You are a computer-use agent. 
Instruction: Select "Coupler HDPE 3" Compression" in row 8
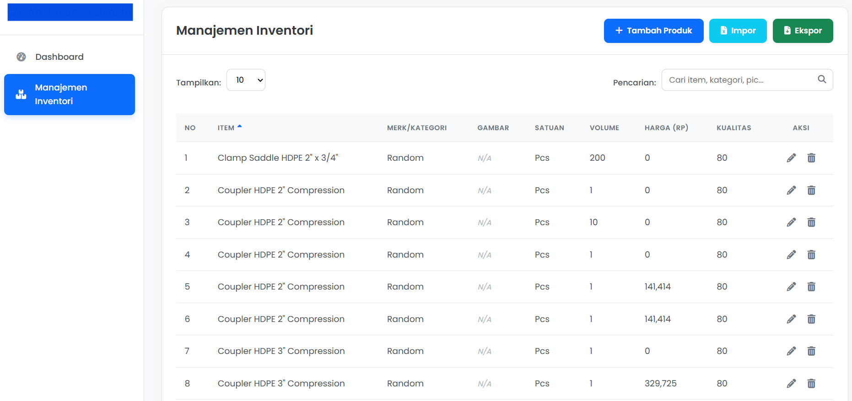[281, 383]
